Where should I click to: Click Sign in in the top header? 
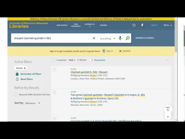tap(154, 25)
